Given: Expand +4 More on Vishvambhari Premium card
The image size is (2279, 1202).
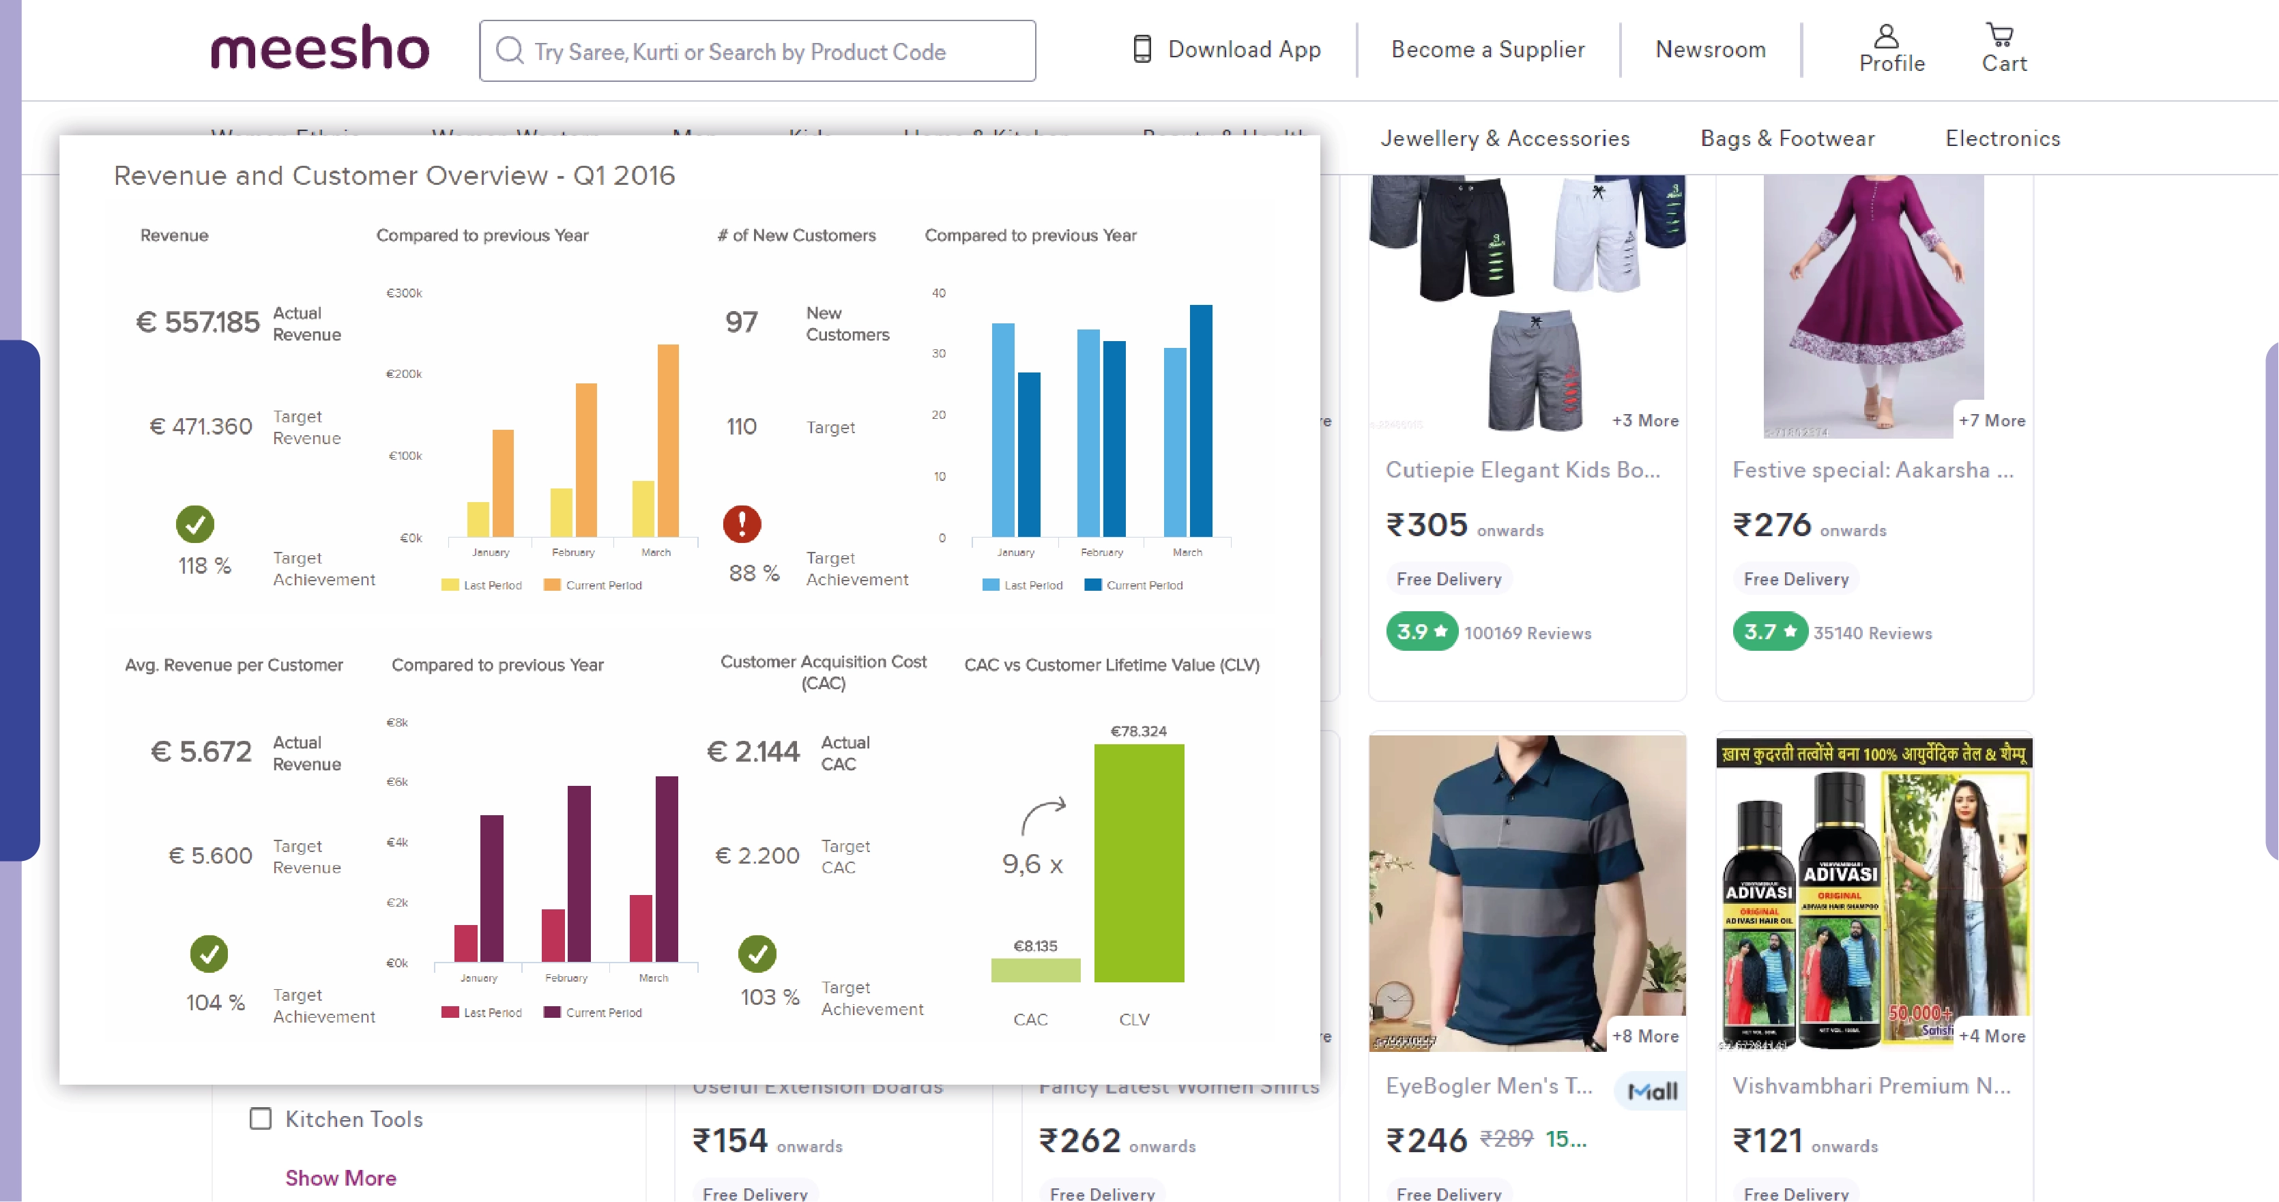Looking at the screenshot, I should (x=1992, y=1037).
